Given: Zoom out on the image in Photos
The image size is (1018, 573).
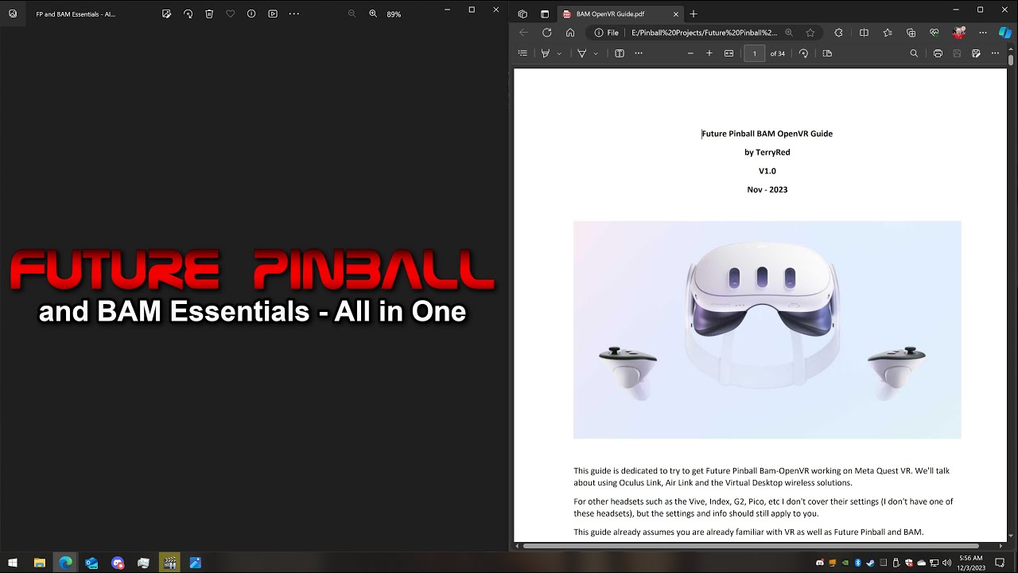Looking at the screenshot, I should click(x=352, y=14).
